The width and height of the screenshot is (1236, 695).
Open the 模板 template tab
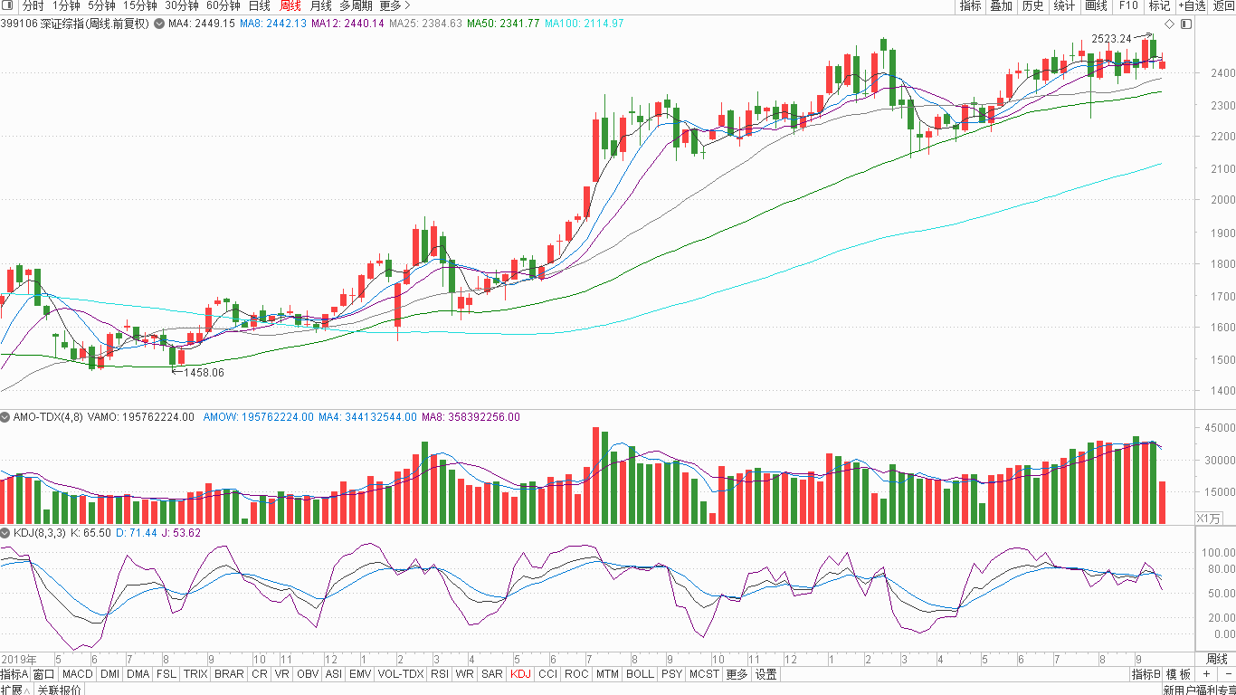point(1178,674)
